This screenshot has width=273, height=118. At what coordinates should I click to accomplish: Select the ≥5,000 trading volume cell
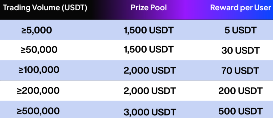click(37, 30)
